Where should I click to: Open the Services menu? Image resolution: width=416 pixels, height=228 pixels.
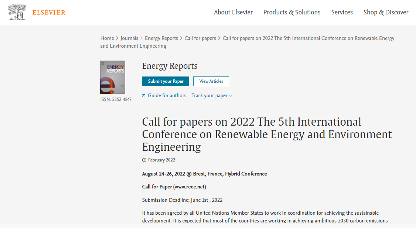(x=342, y=12)
